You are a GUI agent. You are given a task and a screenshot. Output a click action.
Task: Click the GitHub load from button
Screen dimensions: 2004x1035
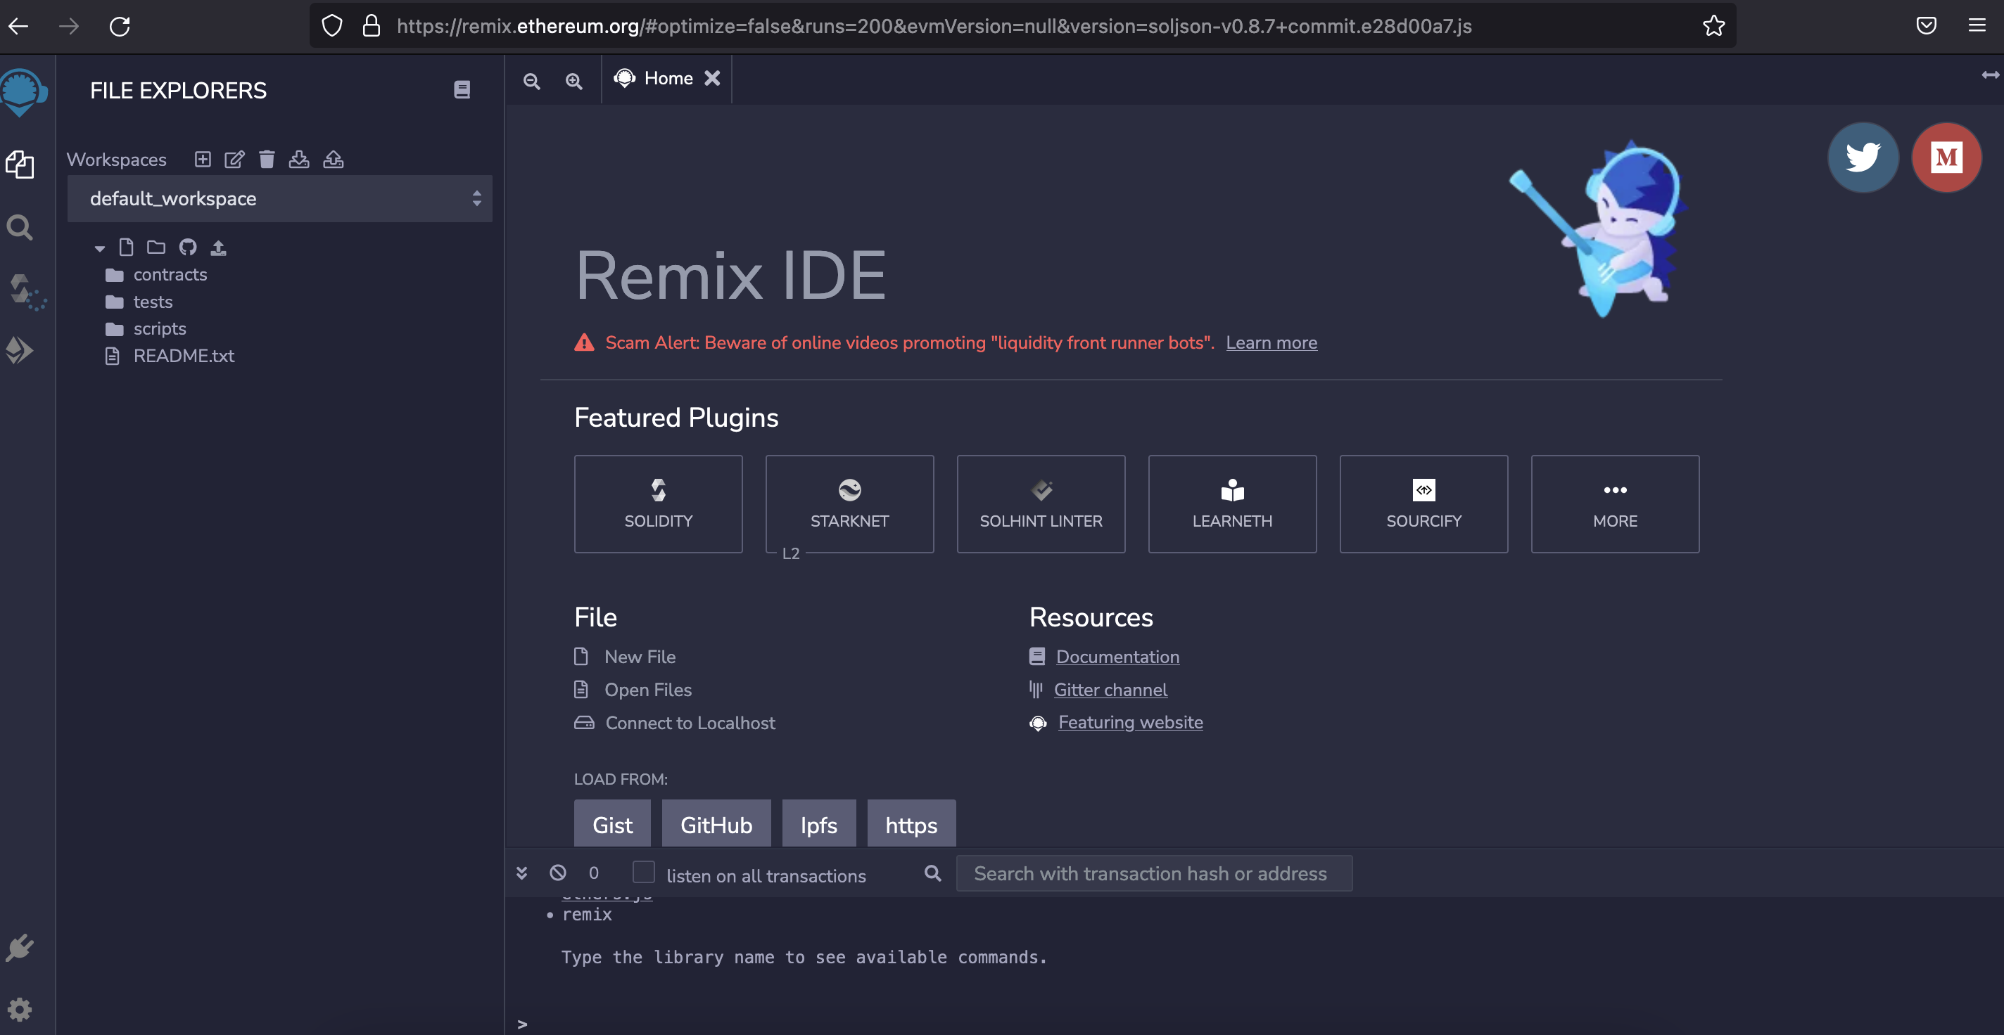click(716, 824)
